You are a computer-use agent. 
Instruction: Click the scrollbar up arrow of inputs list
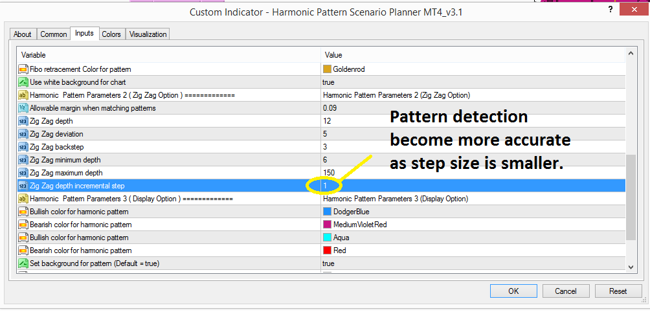click(x=630, y=54)
